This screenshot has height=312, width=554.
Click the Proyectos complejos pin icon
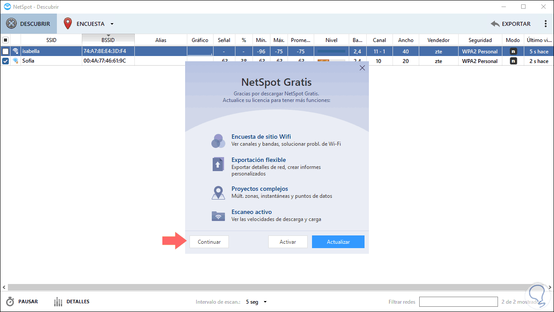(218, 193)
